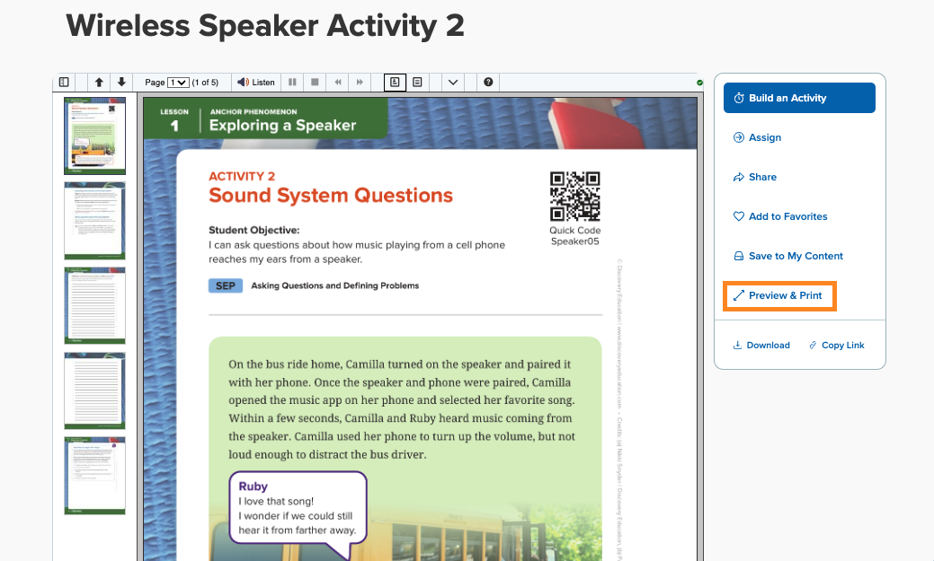
Task: Fast forward the audio reading
Action: click(360, 82)
